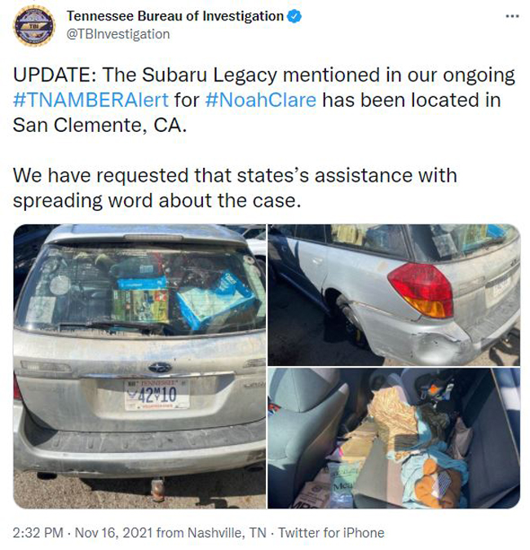Click the red tail light in photo
Screen dimensions: 530x550
420,290
